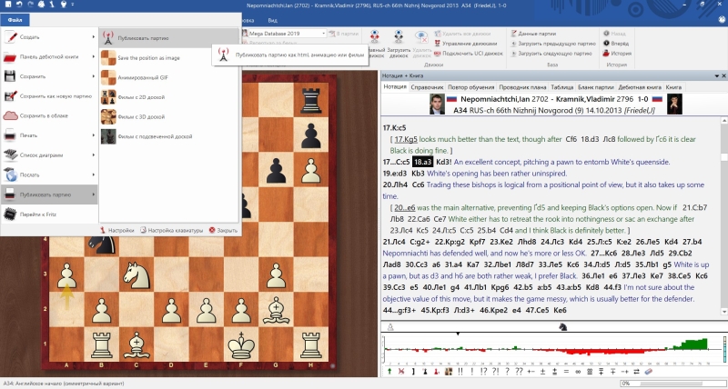Open Fritz via the chip icon
728x389 pixels.
click(x=11, y=214)
